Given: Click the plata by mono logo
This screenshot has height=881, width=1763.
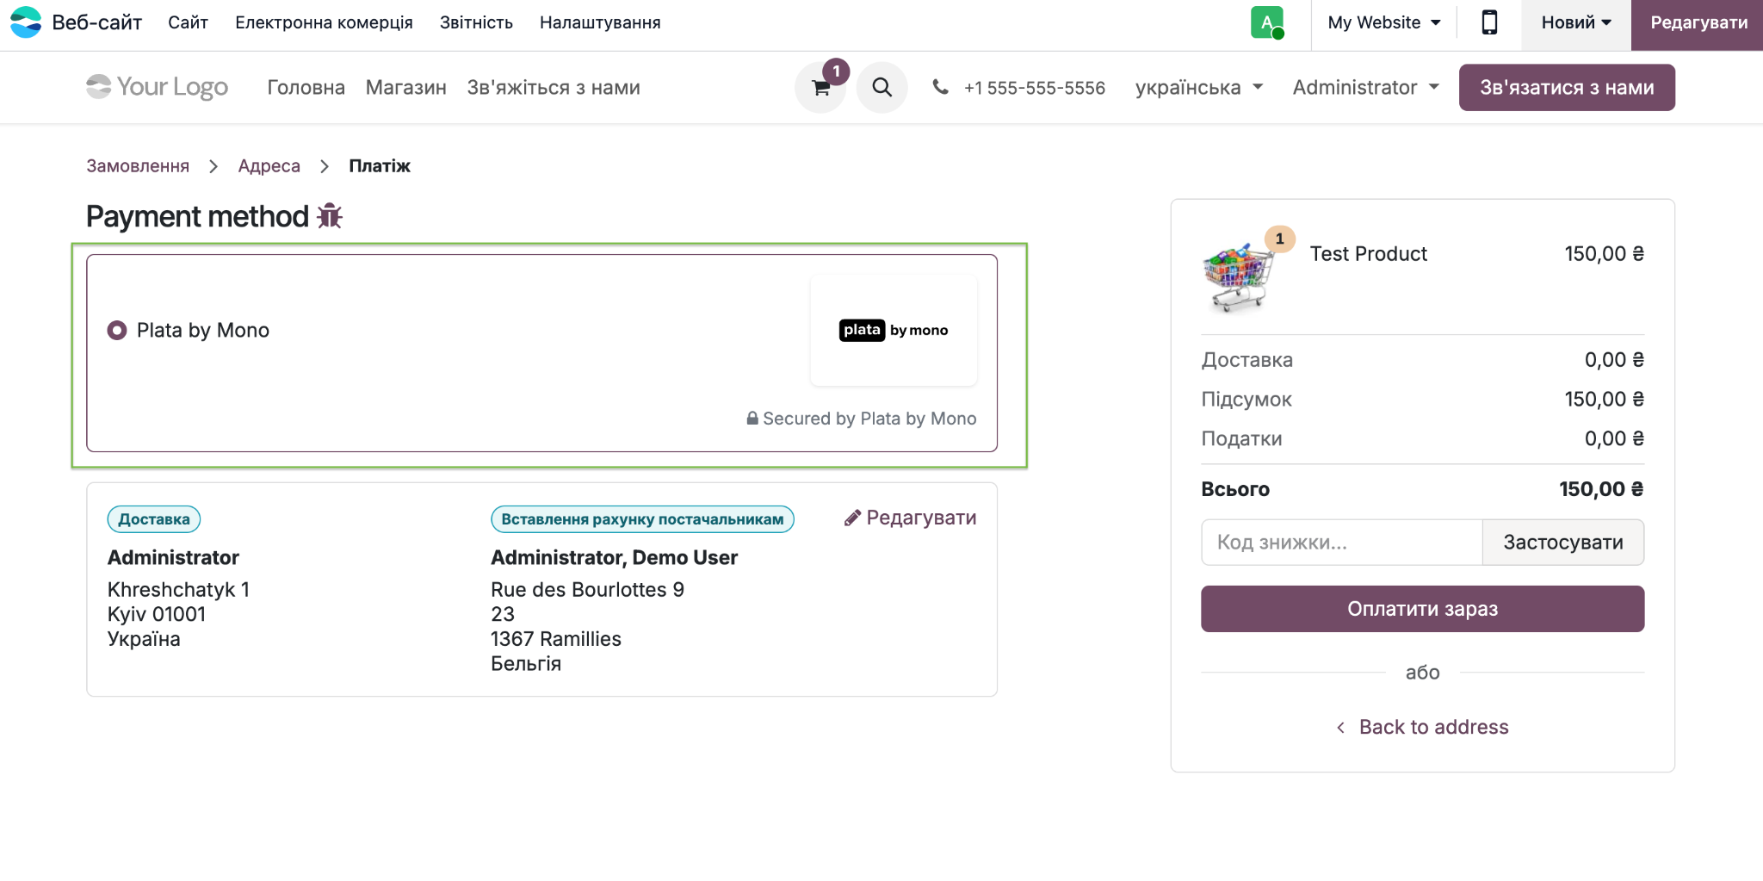Looking at the screenshot, I should pos(894,330).
